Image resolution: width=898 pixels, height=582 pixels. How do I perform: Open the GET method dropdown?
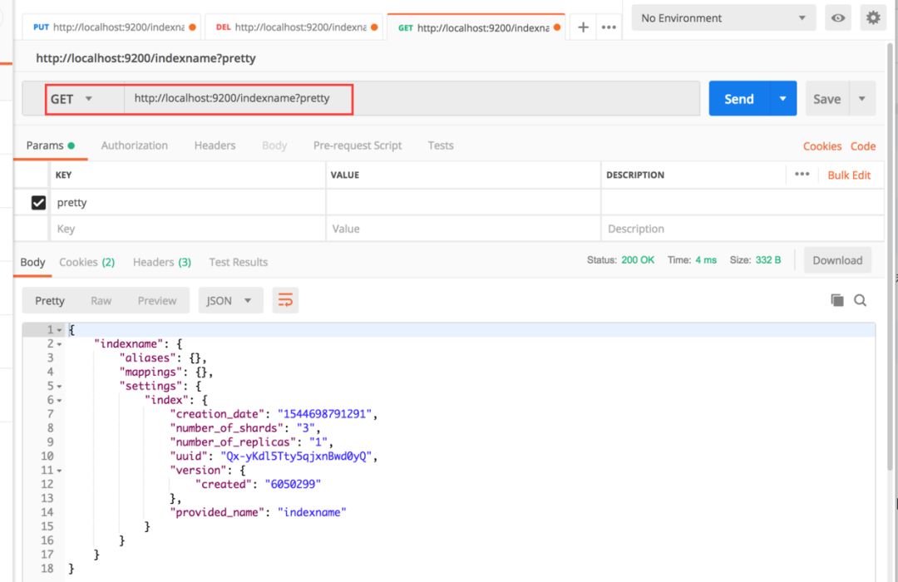[x=72, y=99]
